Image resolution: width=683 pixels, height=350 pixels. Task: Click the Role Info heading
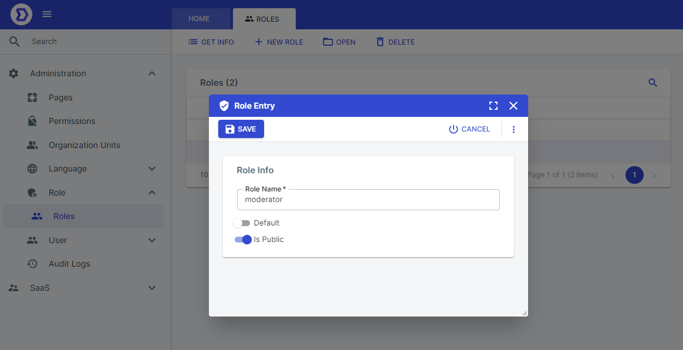coord(255,170)
